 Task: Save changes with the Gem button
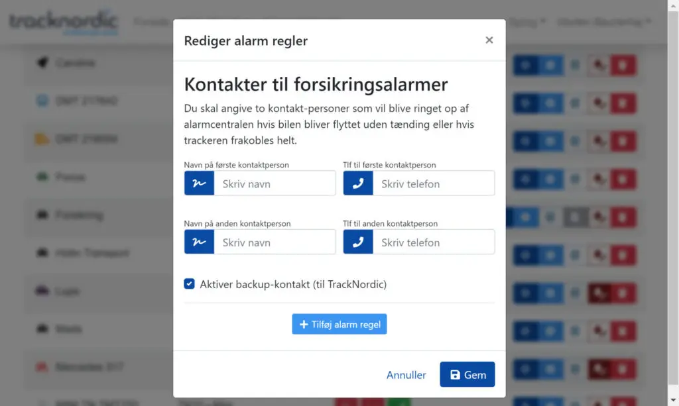467,375
